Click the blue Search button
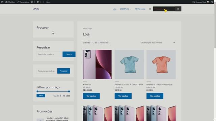Viewport: 216px width, 121px height. 69,54
